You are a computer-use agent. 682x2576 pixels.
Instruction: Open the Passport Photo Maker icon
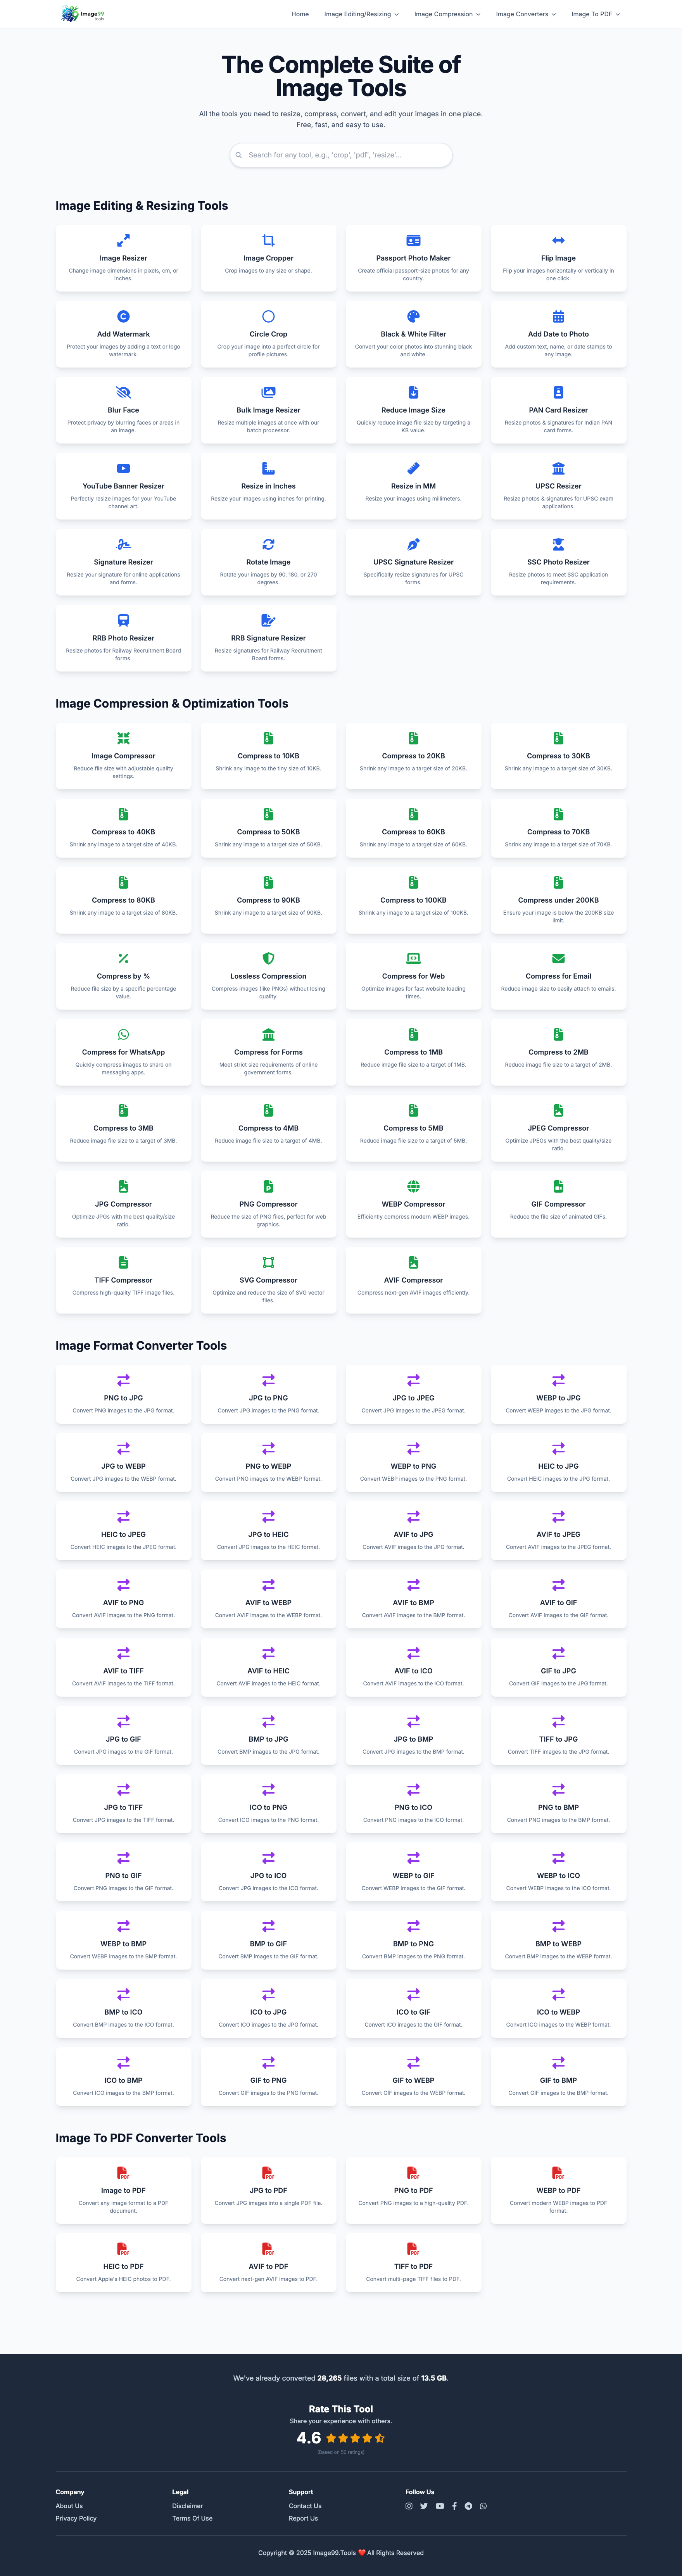click(x=413, y=240)
